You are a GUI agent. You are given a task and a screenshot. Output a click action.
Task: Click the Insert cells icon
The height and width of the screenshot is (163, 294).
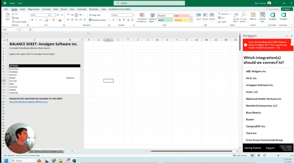198,15
